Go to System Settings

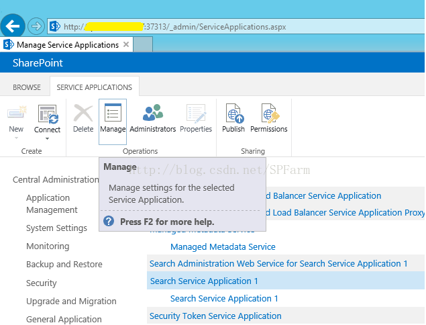[56, 228]
